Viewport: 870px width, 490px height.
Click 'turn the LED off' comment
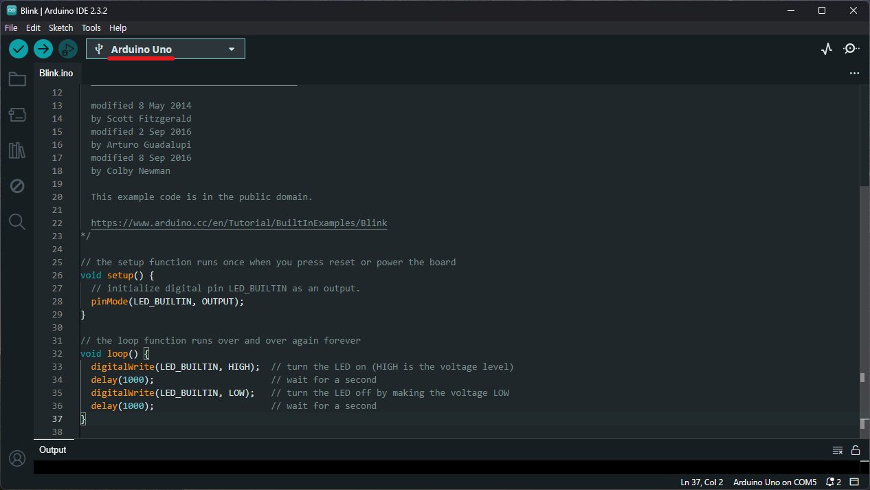(390, 393)
